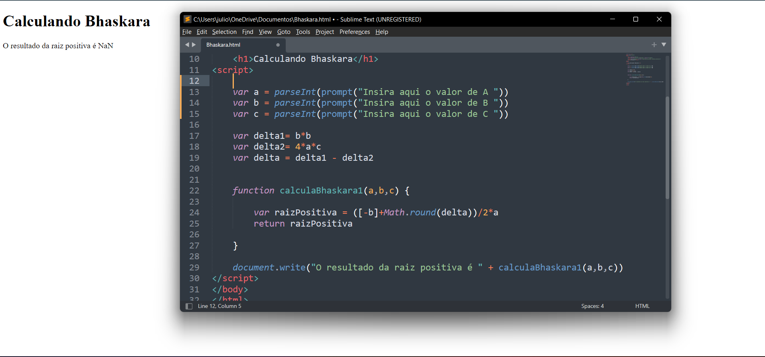Open the Edit menu
The height and width of the screenshot is (357, 765).
(x=202, y=32)
